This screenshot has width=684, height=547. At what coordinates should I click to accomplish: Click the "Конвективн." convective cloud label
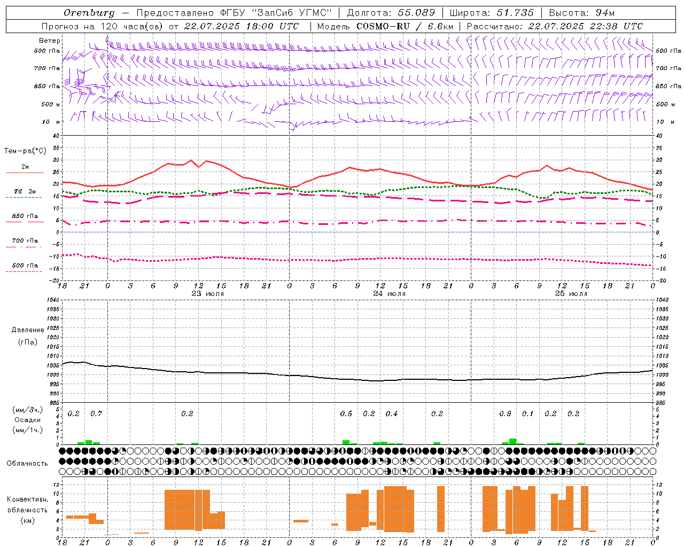click(28, 499)
